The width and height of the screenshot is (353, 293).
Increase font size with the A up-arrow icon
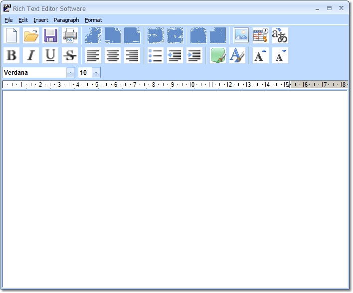pyautogui.click(x=260, y=55)
